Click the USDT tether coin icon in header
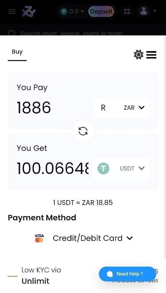The width and height of the screenshot is (166, 293). coord(64,11)
